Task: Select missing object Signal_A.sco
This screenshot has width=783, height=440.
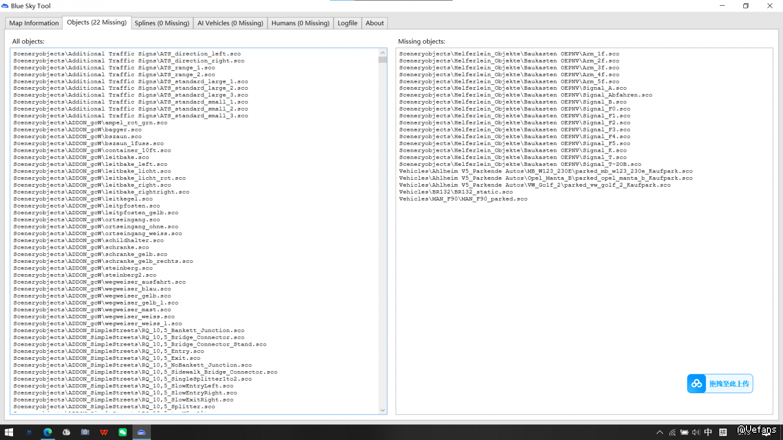Action: (x=513, y=88)
